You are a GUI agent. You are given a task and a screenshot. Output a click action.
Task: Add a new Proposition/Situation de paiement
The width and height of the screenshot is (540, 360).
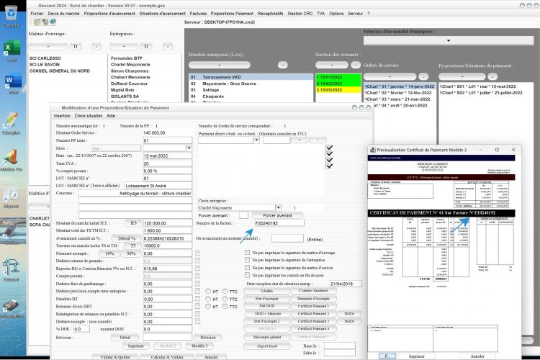click(x=462, y=76)
